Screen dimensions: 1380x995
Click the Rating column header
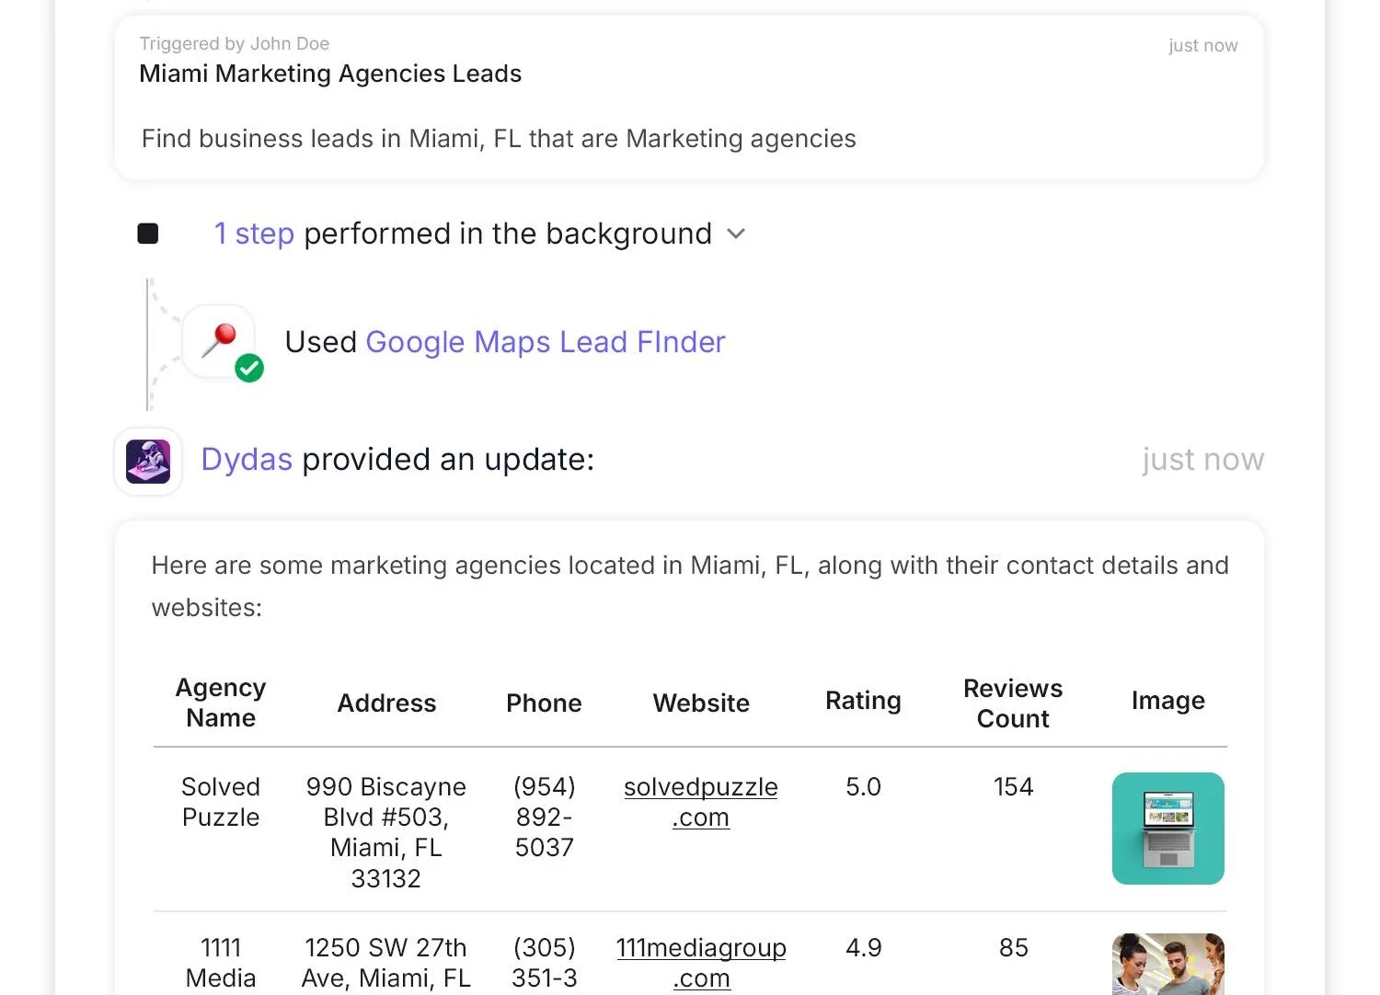(x=863, y=701)
